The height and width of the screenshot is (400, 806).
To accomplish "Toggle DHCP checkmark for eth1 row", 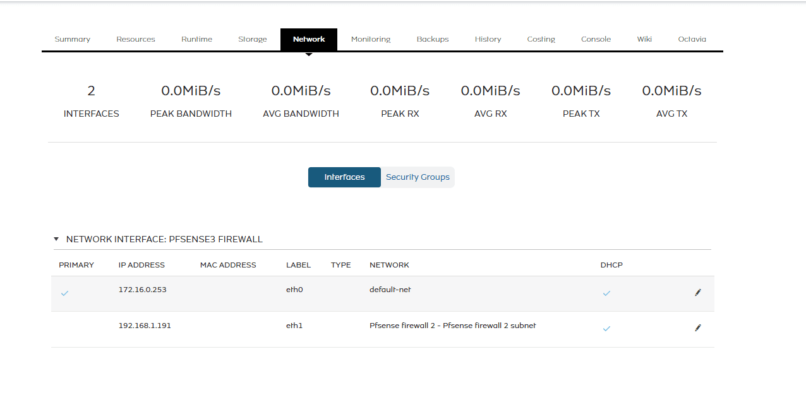I will [606, 329].
